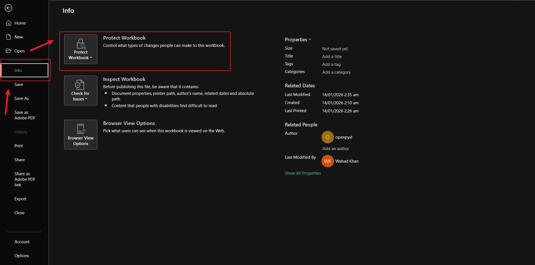Click the Related Dates heading
Image resolution: width=535 pixels, height=265 pixels.
point(300,86)
